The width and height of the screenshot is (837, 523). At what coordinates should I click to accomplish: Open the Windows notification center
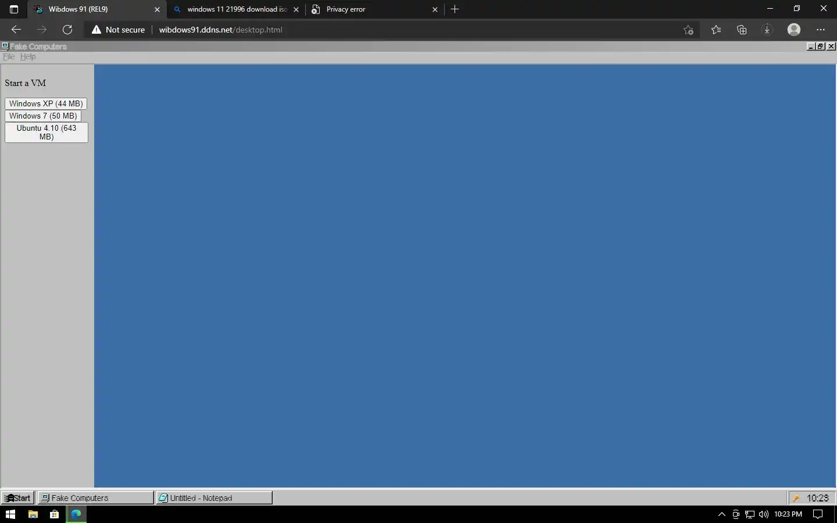pos(818,514)
